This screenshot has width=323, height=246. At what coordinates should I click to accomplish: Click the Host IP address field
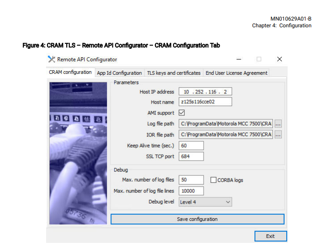pyautogui.click(x=205, y=92)
